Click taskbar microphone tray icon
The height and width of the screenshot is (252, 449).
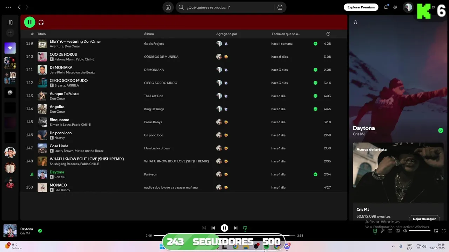[x=401, y=246]
